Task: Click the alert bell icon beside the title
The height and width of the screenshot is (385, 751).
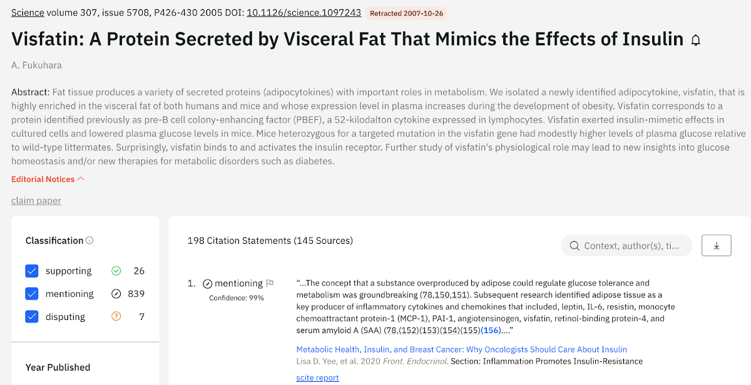Action: (695, 41)
